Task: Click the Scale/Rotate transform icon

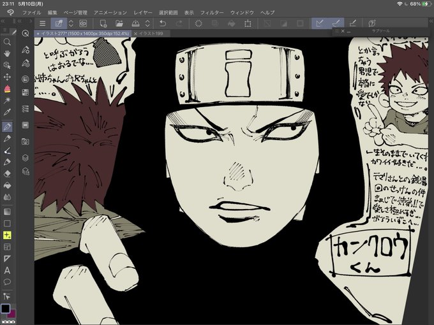Action: (248, 24)
